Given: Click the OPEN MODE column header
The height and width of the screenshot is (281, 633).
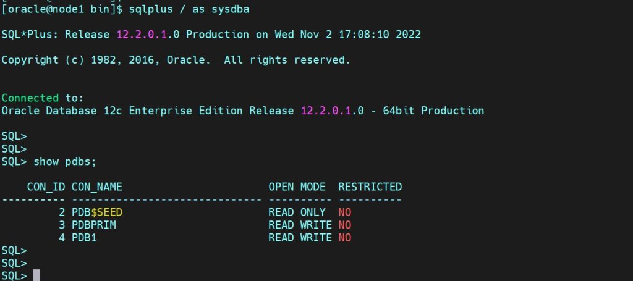Looking at the screenshot, I should click(297, 187).
